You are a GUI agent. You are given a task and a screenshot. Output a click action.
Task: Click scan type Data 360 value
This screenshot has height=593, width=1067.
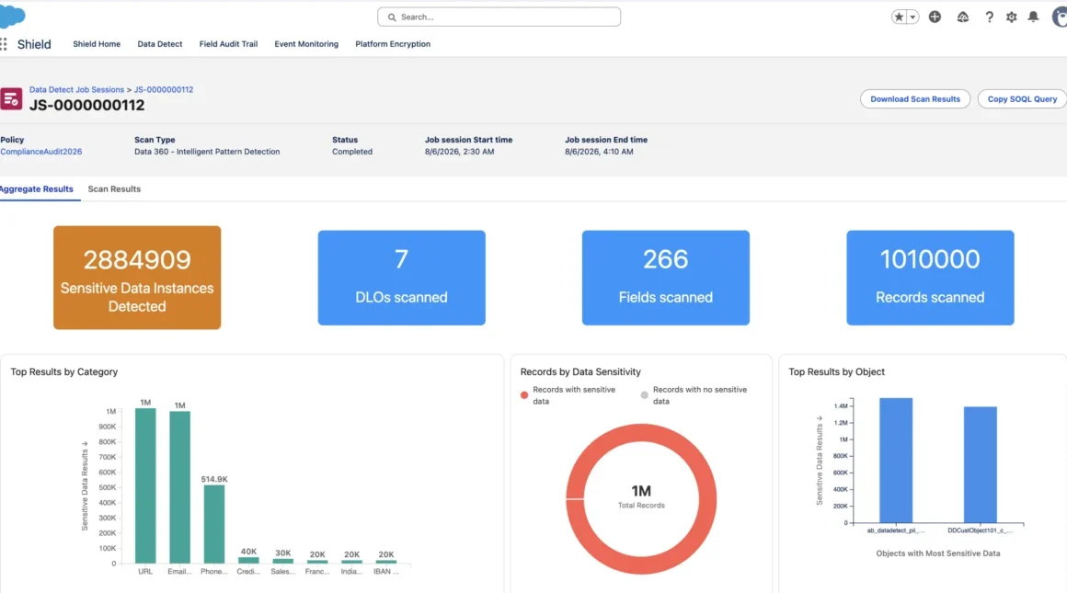click(207, 152)
